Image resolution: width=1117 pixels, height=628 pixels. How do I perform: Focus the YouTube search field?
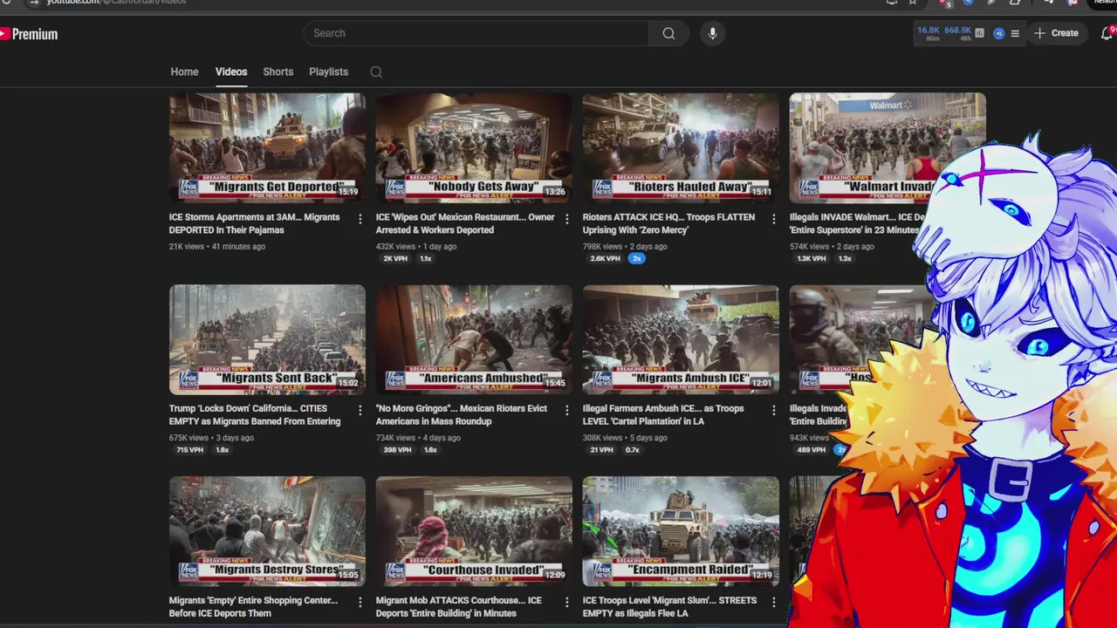tap(476, 33)
